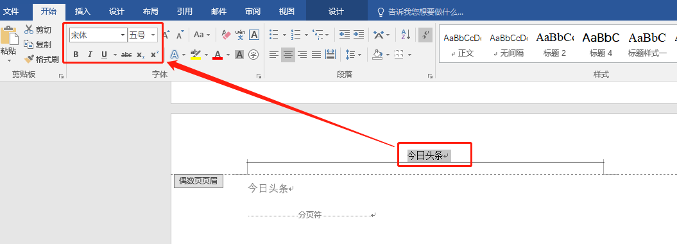Screen dimensions: 677x244
Task: Apply borders with the borders icon
Action: 399,55
